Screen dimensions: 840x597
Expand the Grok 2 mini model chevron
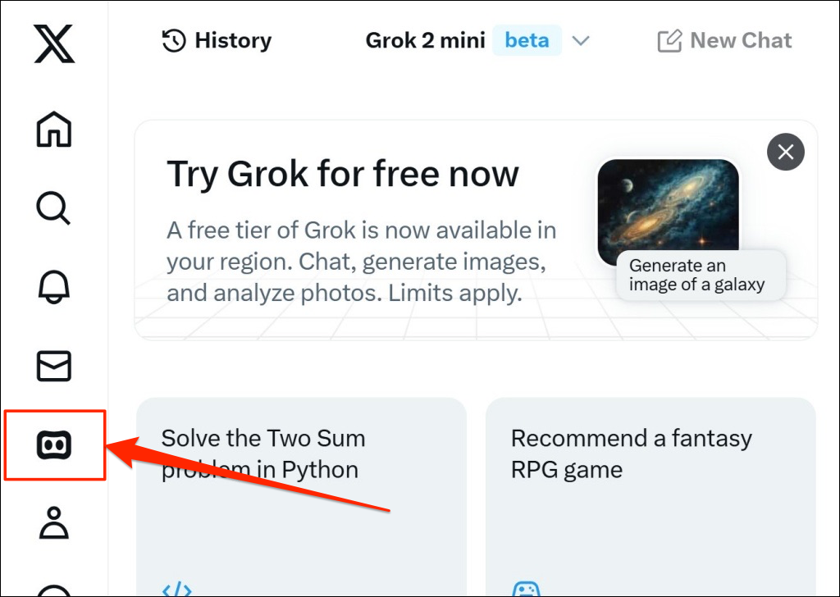pos(581,41)
